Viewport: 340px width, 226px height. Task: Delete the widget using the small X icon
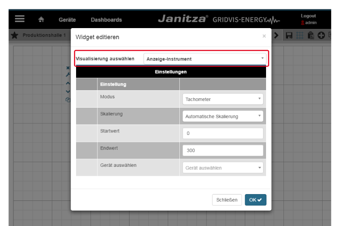click(x=68, y=68)
